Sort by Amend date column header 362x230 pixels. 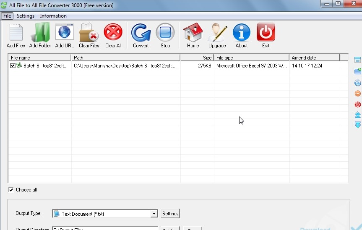click(315, 58)
